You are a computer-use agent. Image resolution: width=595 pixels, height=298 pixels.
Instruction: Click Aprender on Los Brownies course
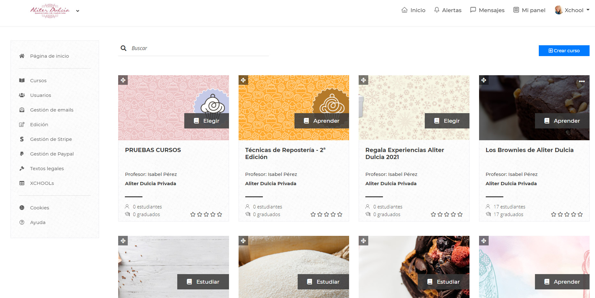pyautogui.click(x=562, y=121)
